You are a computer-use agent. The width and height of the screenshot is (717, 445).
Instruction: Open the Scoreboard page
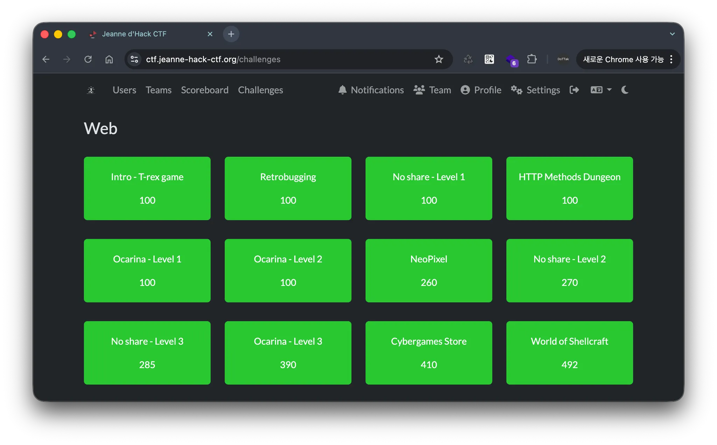tap(204, 90)
